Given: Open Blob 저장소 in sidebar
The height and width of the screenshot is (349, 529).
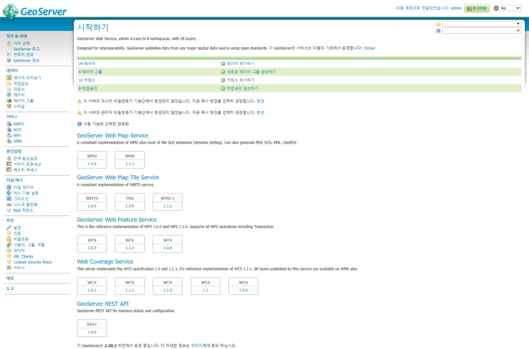Looking at the screenshot, I should (x=23, y=210).
